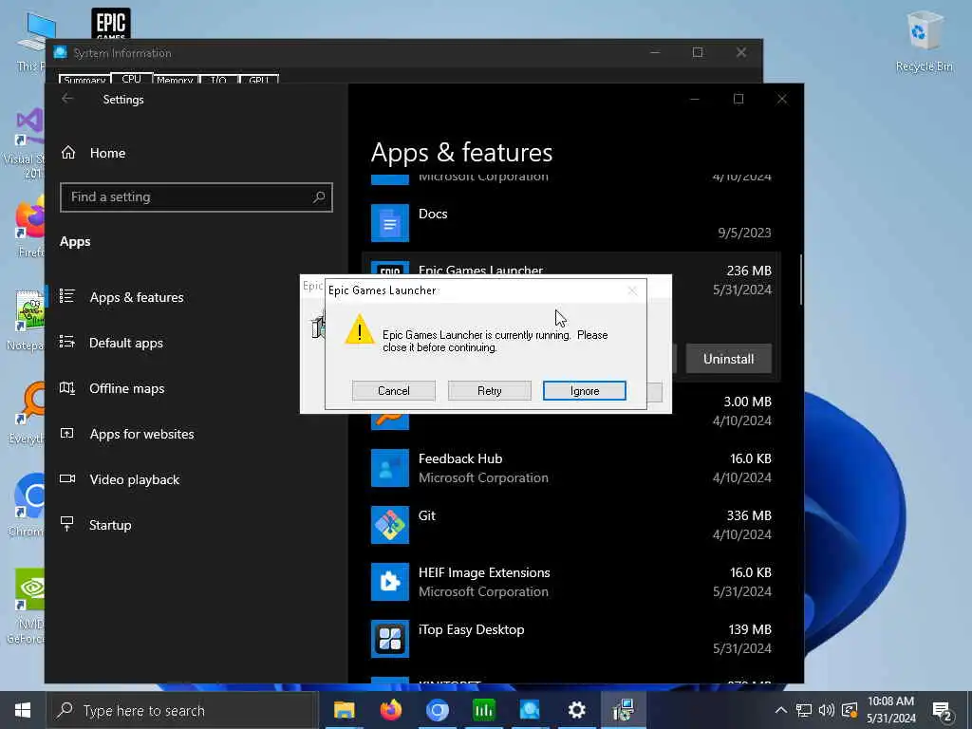Click the Find a setting search box
This screenshot has width=972, height=729.
196,197
